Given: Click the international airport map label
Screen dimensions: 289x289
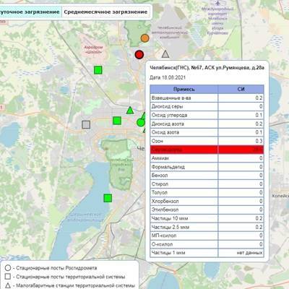Looking at the screenshot, I should coord(217,21).
